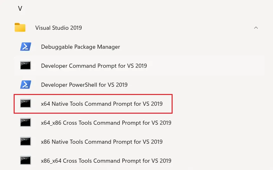Click the Developer PowerShell for VS 2019 icon

pyautogui.click(x=26, y=85)
